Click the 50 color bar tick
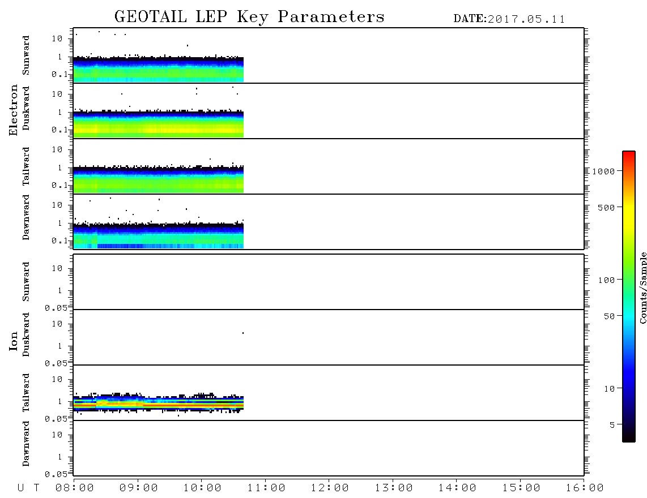Viewport: 647px width, 498px height. [x=610, y=316]
